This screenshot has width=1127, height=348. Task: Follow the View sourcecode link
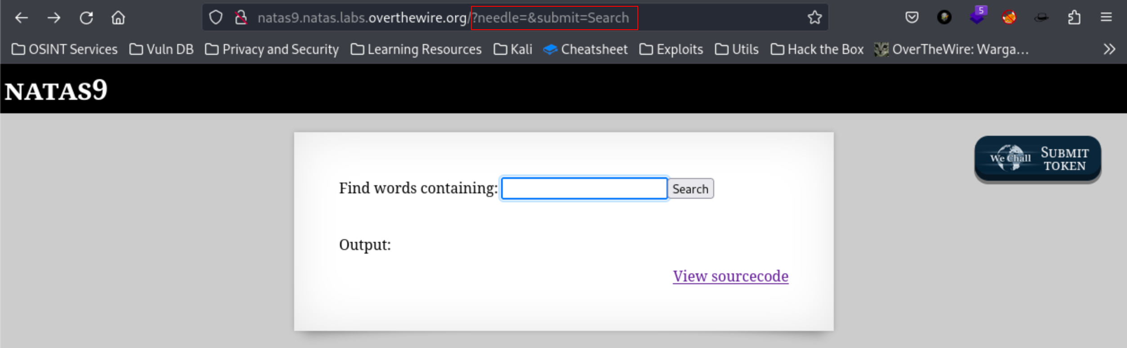coord(730,276)
